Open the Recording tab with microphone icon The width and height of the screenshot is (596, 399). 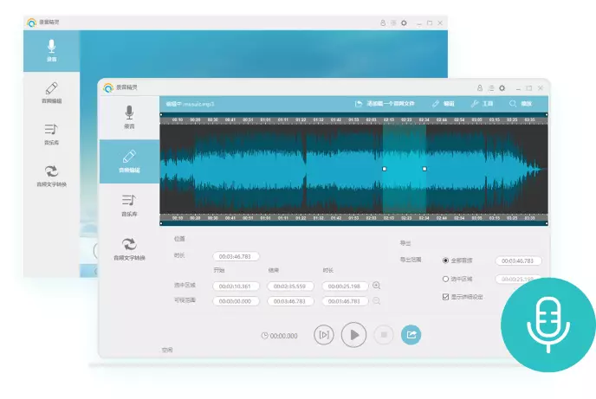(129, 117)
